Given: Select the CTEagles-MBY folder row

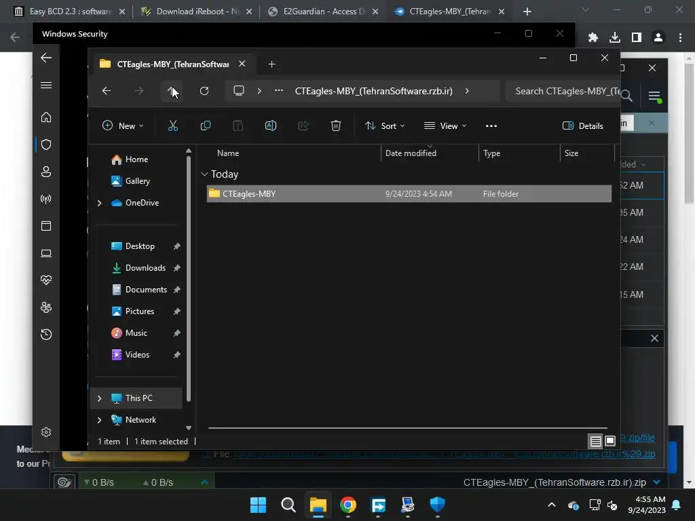Looking at the screenshot, I should 409,193.
